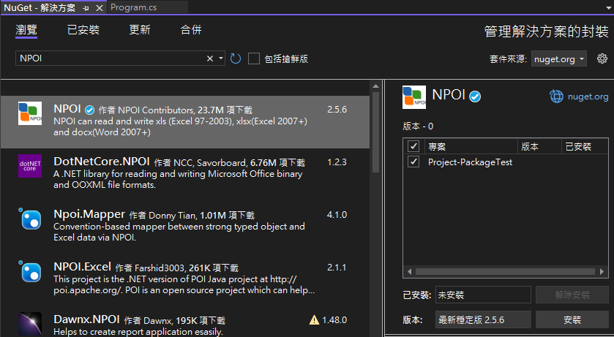The height and width of the screenshot is (337, 614).
Task: Select the NPOI package title
Action: coord(67,109)
